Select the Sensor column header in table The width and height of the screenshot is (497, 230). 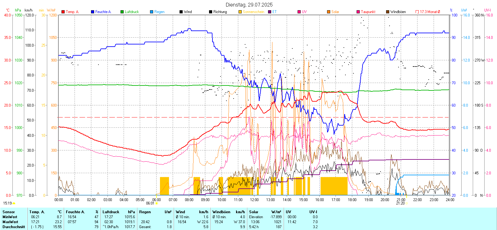click(x=9, y=212)
